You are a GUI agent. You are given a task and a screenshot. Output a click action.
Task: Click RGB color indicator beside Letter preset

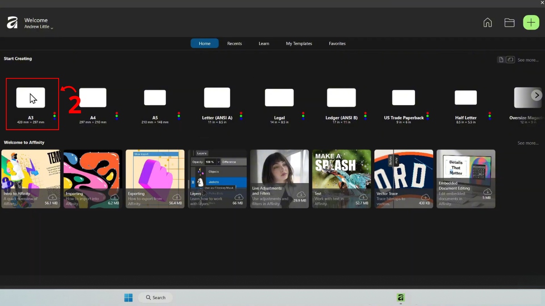[241, 116]
